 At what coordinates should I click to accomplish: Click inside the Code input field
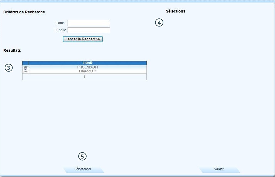pyautogui.click(x=89, y=23)
